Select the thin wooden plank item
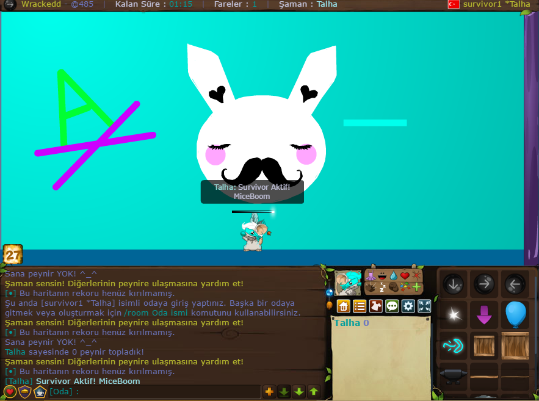 tap(515, 377)
